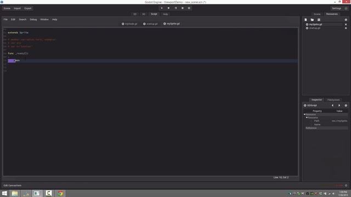Click the circle icon next to Settings
351x197 pixels.
346,8
